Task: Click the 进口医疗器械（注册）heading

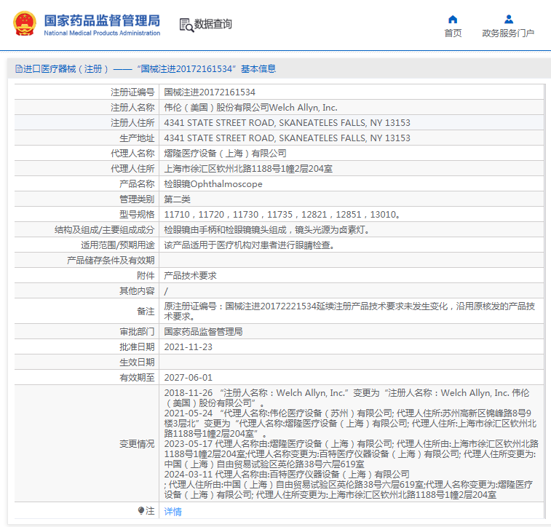Action: pos(66,69)
